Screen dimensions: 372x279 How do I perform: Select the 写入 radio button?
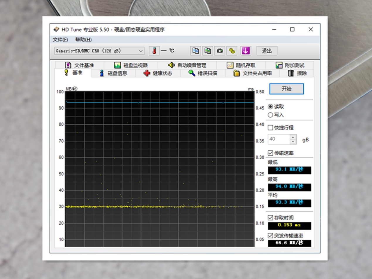click(270, 115)
